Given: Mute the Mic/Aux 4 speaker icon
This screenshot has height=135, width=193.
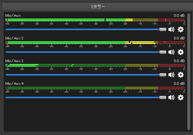Looking at the screenshot, I should coord(171,97).
